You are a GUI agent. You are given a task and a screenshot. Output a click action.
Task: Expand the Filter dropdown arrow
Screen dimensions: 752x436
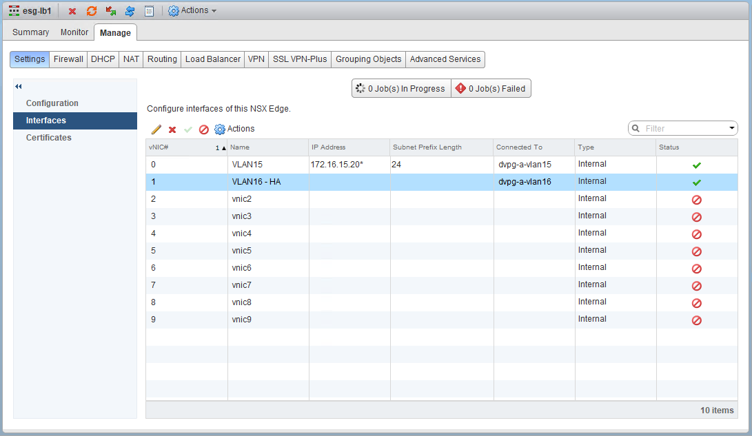[731, 129]
